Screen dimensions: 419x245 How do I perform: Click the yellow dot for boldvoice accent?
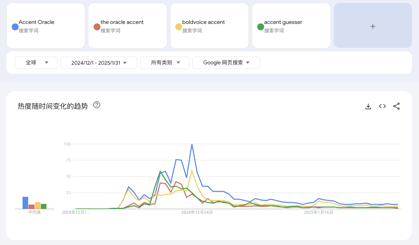coord(179,27)
